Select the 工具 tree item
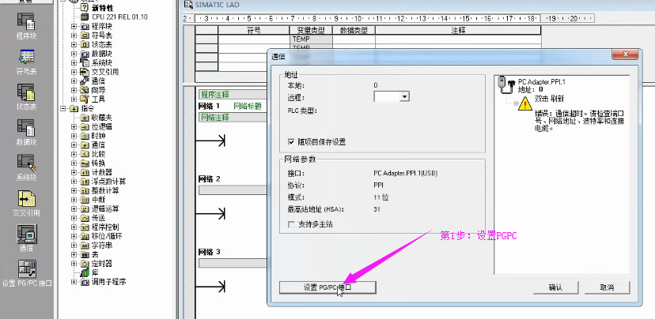 pyautogui.click(x=98, y=99)
